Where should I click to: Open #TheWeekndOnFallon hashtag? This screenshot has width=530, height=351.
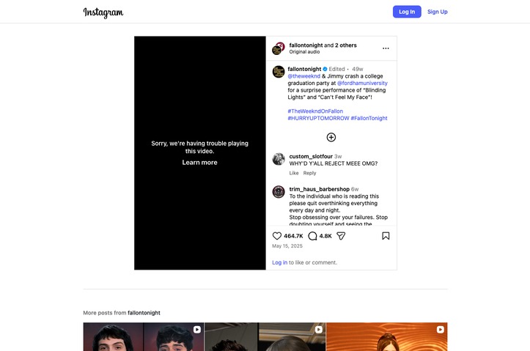tap(315, 111)
